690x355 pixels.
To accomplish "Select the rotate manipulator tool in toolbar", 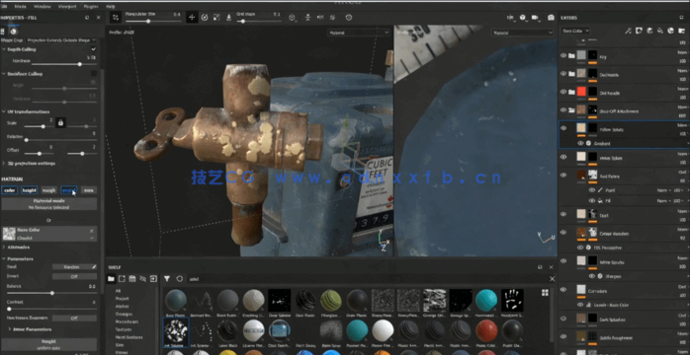I will pyautogui.click(x=205, y=18).
